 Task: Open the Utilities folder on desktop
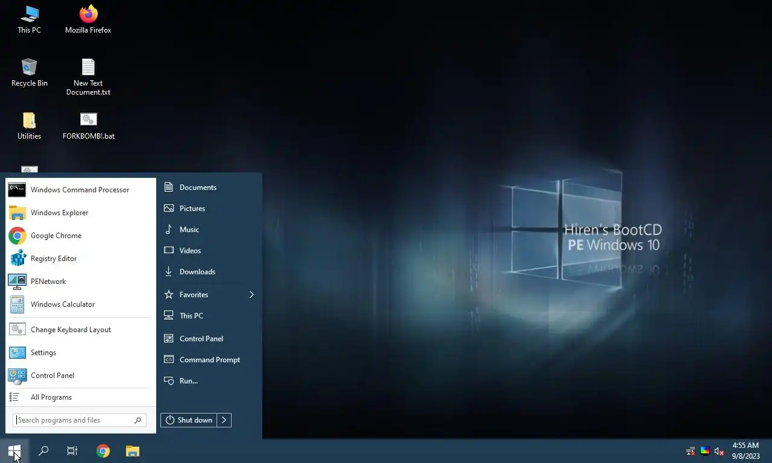[x=29, y=125]
